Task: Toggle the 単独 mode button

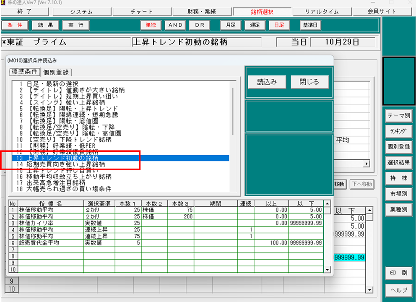Action: (151, 25)
